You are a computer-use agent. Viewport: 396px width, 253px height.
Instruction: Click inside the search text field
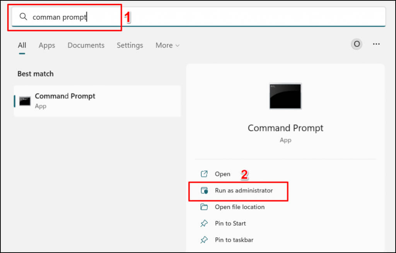click(x=232, y=17)
